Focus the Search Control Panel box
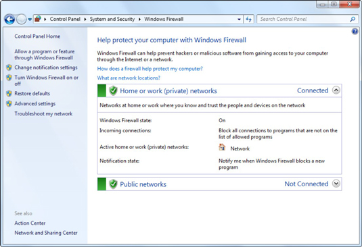Viewport: 362px width, 247px height. click(x=307, y=20)
